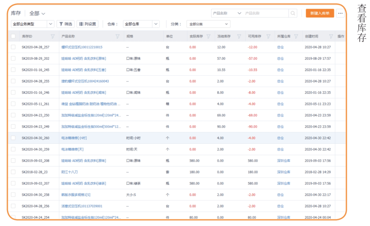Viewport: 370px width, 226px height.
Task: Open the 全部分类 category dropdown
Action: point(208,24)
